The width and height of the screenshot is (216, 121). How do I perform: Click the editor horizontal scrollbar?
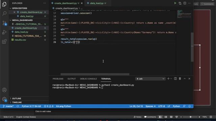click(x=95, y=74)
